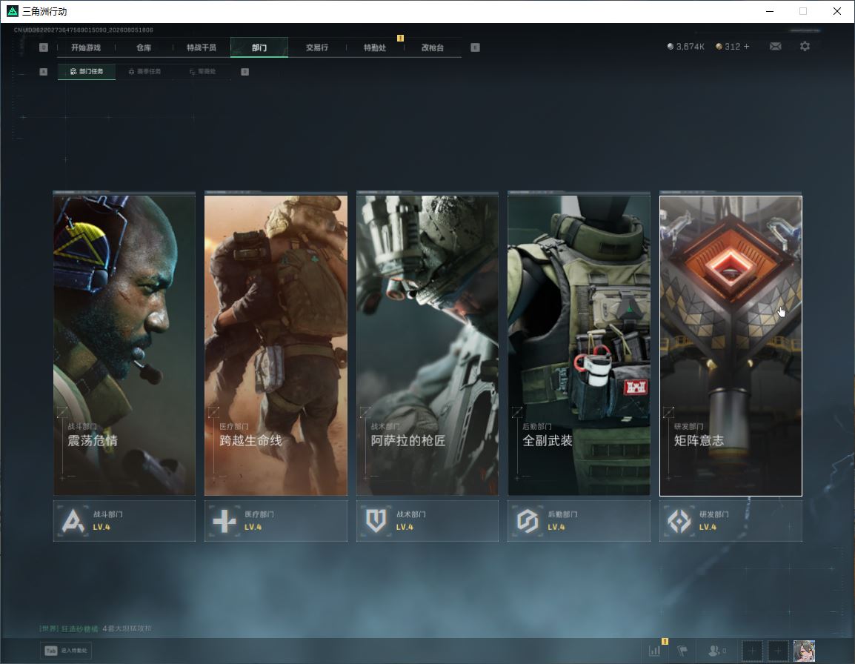Click the 后勤部门 level label

tap(556, 527)
